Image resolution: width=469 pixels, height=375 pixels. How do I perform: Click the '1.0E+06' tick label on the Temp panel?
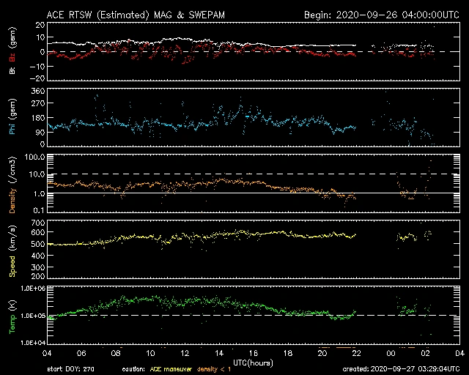[33, 289]
